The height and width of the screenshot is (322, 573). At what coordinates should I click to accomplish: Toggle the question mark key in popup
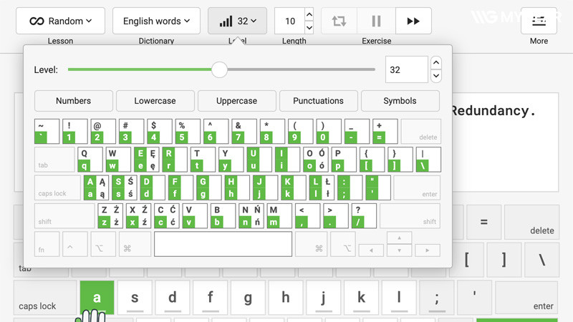point(358,210)
